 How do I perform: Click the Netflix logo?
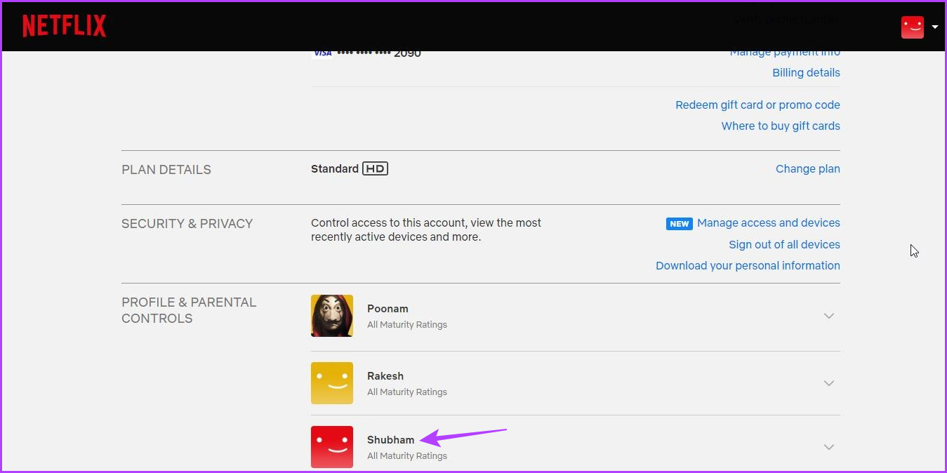point(65,27)
